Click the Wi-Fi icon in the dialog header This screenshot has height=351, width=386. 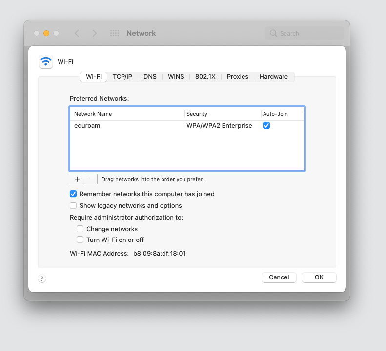click(46, 62)
